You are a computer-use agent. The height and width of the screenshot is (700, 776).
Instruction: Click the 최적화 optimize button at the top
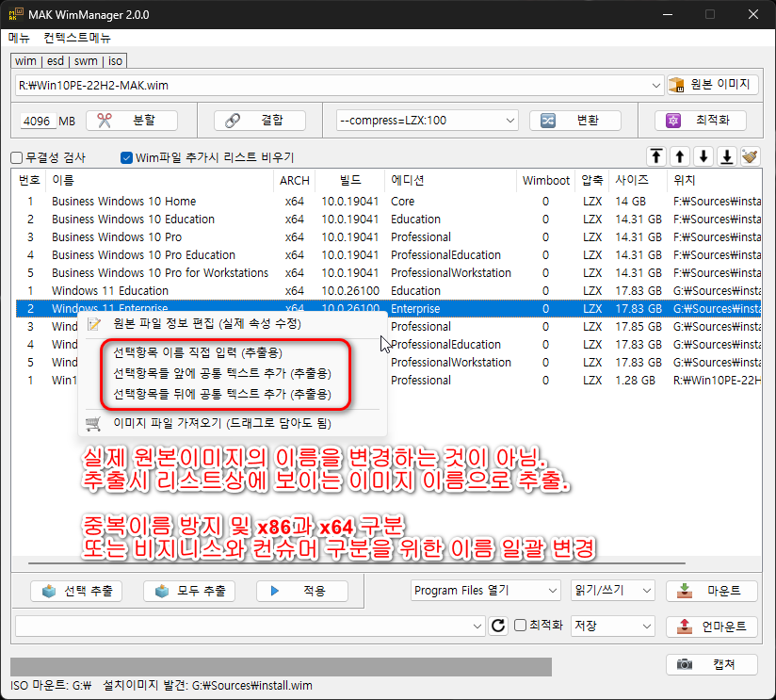[x=701, y=121]
